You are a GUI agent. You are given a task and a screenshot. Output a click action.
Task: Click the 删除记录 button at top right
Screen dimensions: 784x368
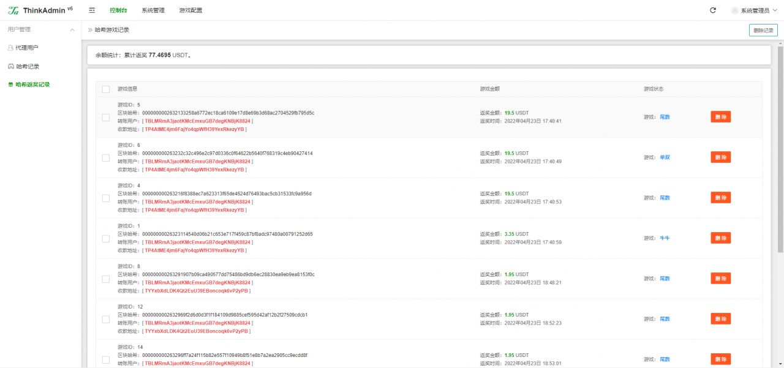[763, 30]
